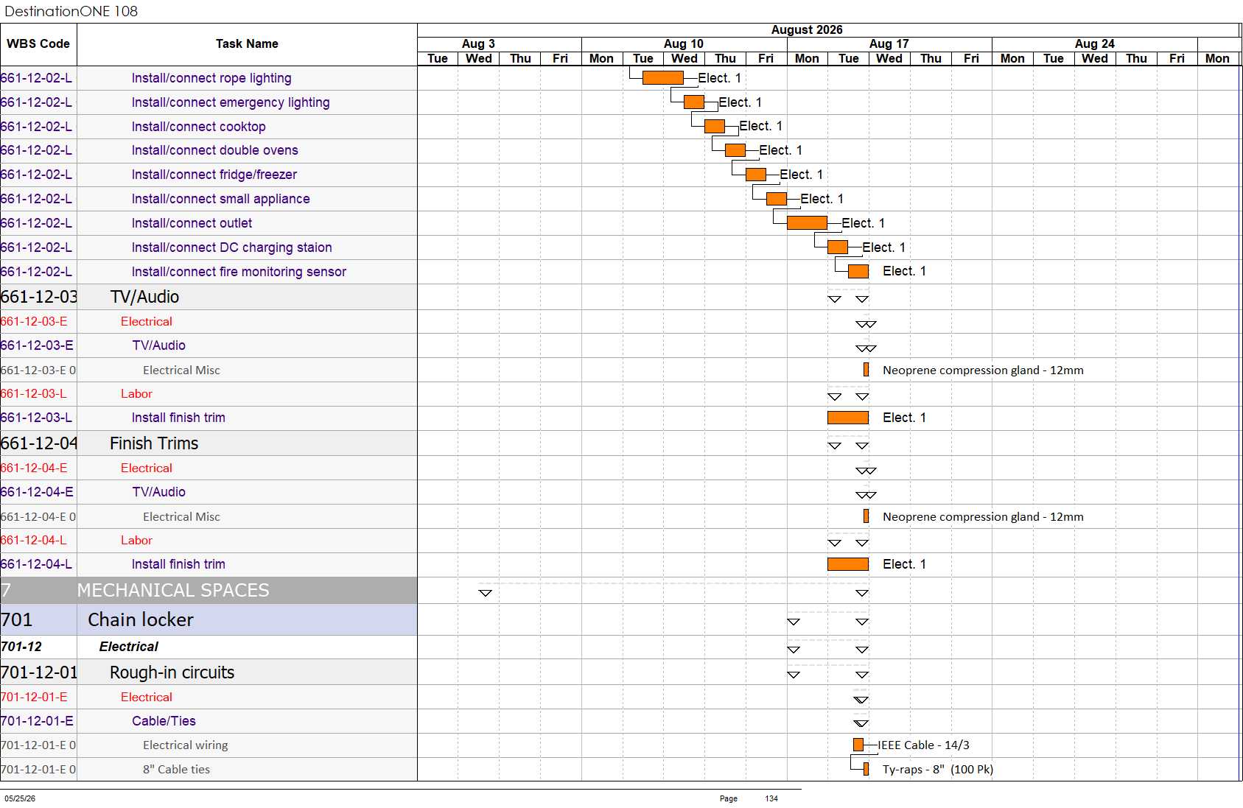Select the IEEE Cable - 14/3 bar
The width and height of the screenshot is (1243, 808).
click(858, 745)
